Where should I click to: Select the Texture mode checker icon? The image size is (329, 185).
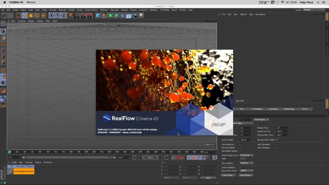(3, 38)
